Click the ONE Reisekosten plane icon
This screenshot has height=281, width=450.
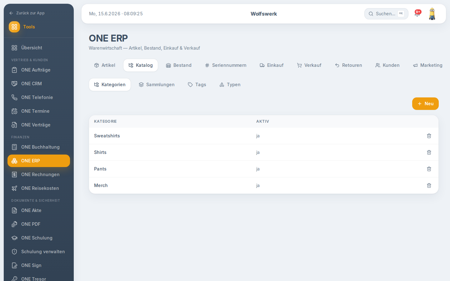tap(14, 188)
